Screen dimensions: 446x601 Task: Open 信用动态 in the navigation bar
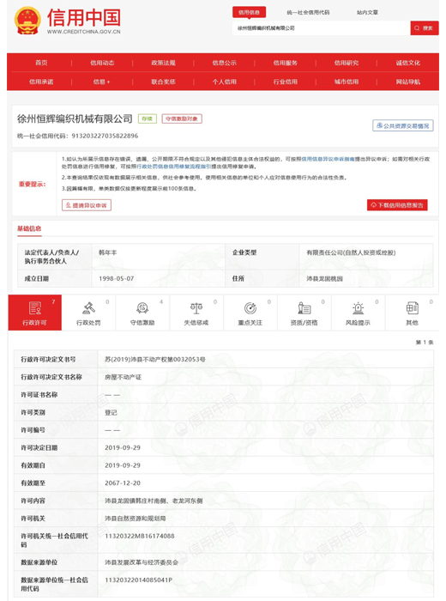click(x=102, y=63)
